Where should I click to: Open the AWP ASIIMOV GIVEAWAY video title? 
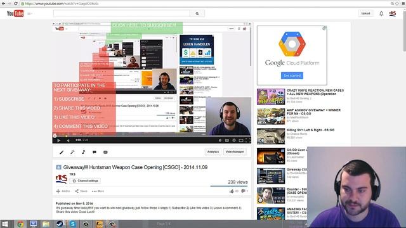pyautogui.click(x=313, y=111)
